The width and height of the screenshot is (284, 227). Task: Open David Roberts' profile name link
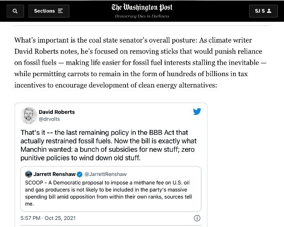click(x=57, y=112)
